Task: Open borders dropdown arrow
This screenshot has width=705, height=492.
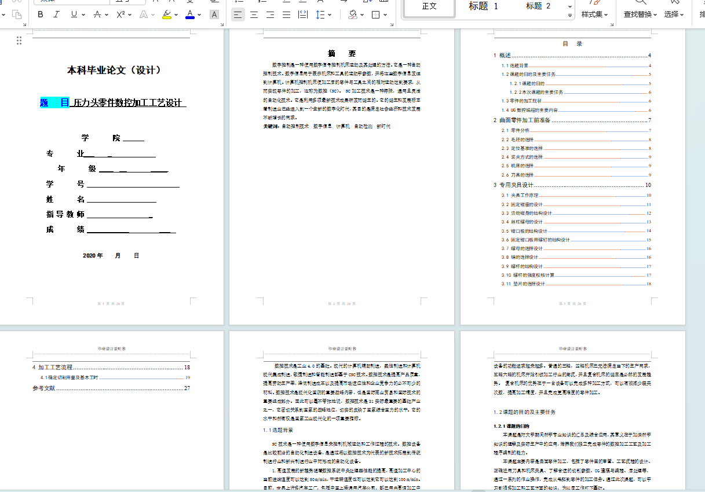Action: [x=385, y=14]
